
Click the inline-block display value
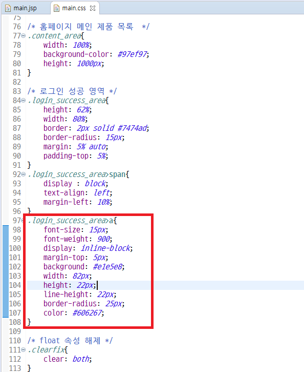pos(105,248)
